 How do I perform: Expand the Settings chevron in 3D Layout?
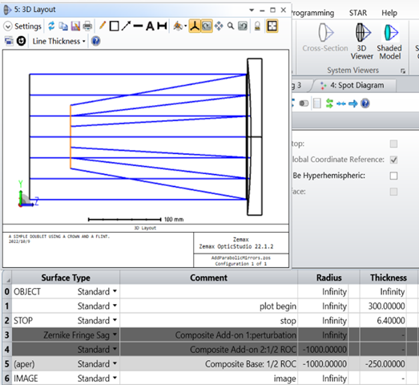click(8, 26)
